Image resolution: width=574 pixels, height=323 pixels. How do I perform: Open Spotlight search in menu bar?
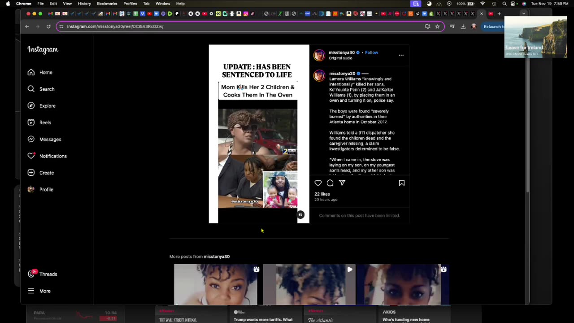(x=504, y=4)
